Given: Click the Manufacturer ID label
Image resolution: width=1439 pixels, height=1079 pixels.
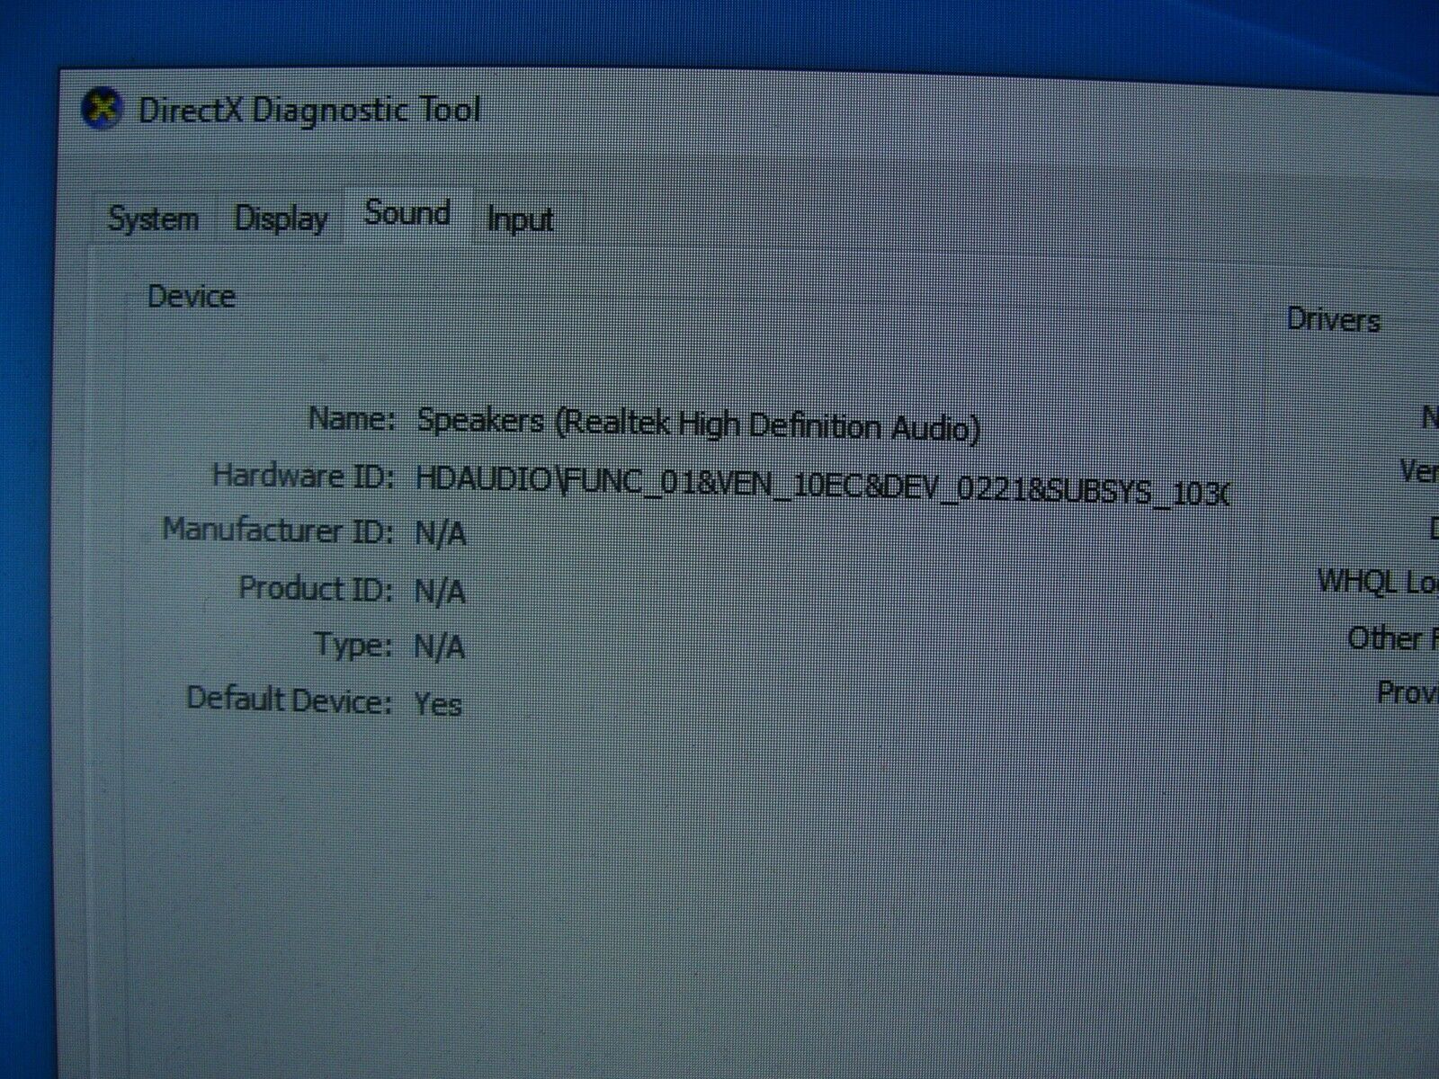Looking at the screenshot, I should [278, 531].
